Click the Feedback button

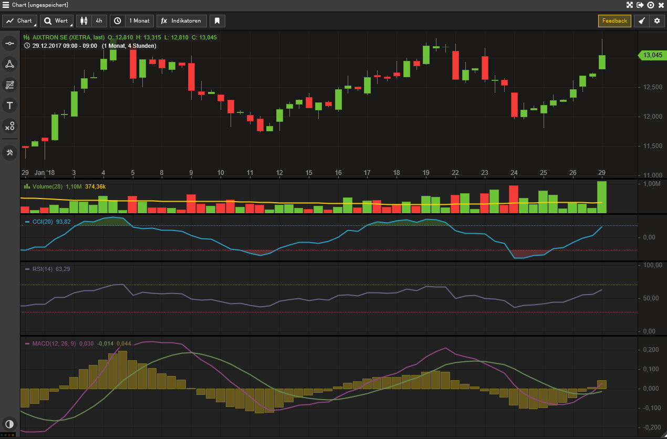614,21
